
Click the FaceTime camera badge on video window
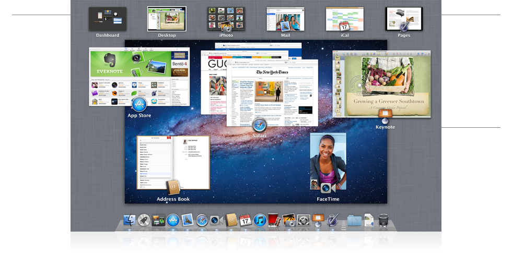tap(328, 188)
